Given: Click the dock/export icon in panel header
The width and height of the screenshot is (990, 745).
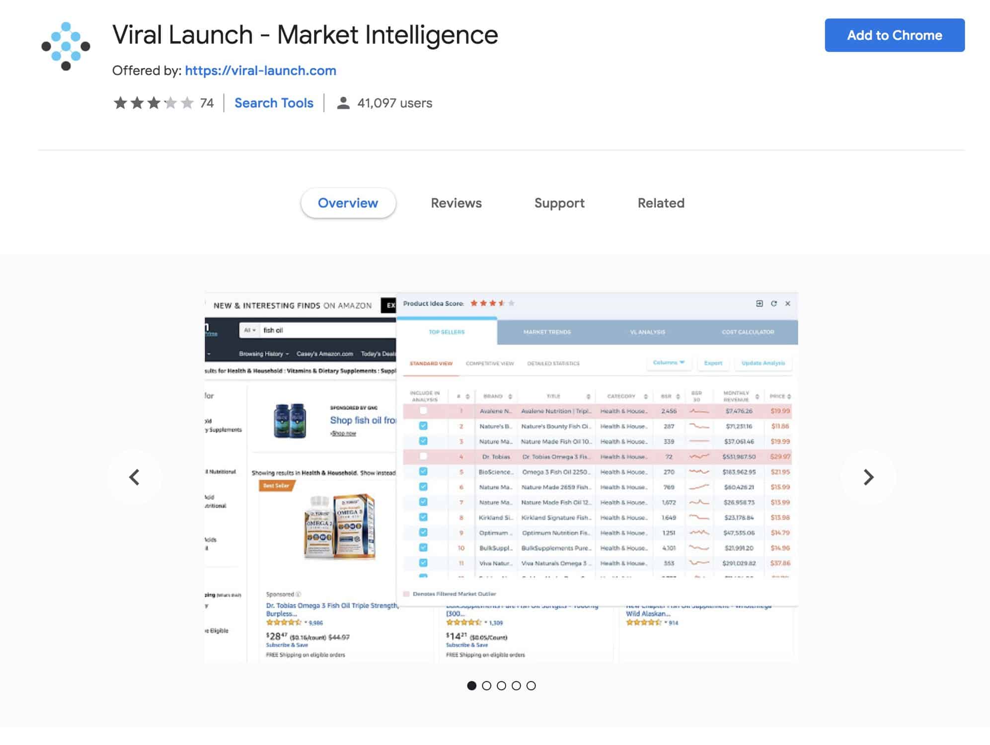Looking at the screenshot, I should (759, 303).
